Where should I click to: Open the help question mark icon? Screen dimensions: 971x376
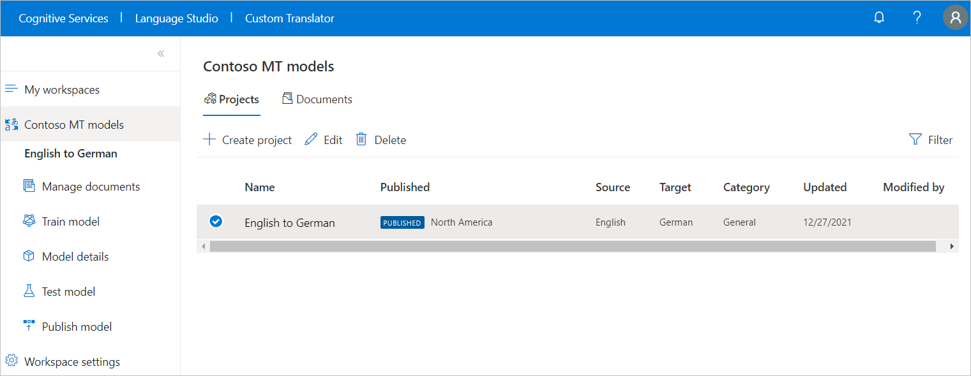click(x=917, y=17)
